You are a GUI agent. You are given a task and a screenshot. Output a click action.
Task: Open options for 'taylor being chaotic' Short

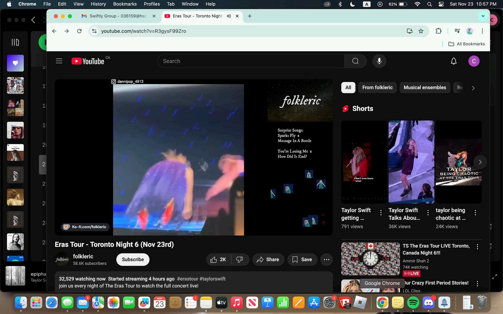(475, 213)
